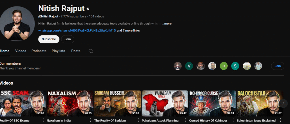Play the Kohinoor Curse video thumbnail
290x124 pixels.
(212, 103)
